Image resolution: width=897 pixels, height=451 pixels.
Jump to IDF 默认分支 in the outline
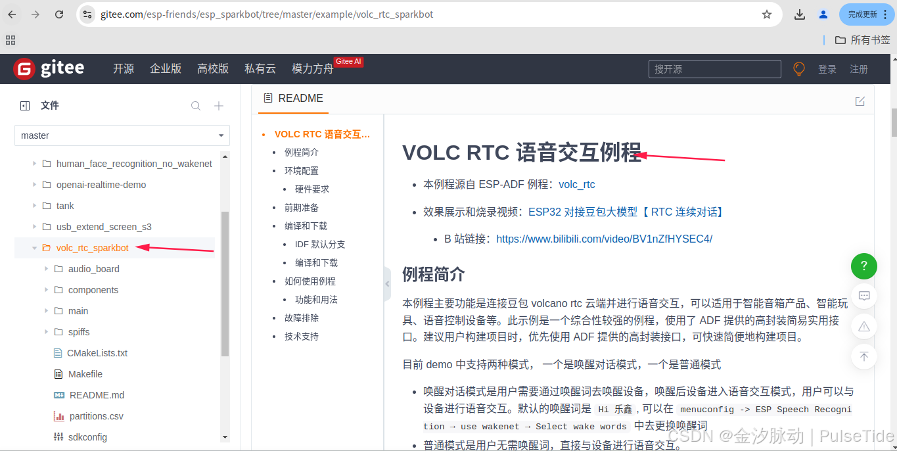320,245
